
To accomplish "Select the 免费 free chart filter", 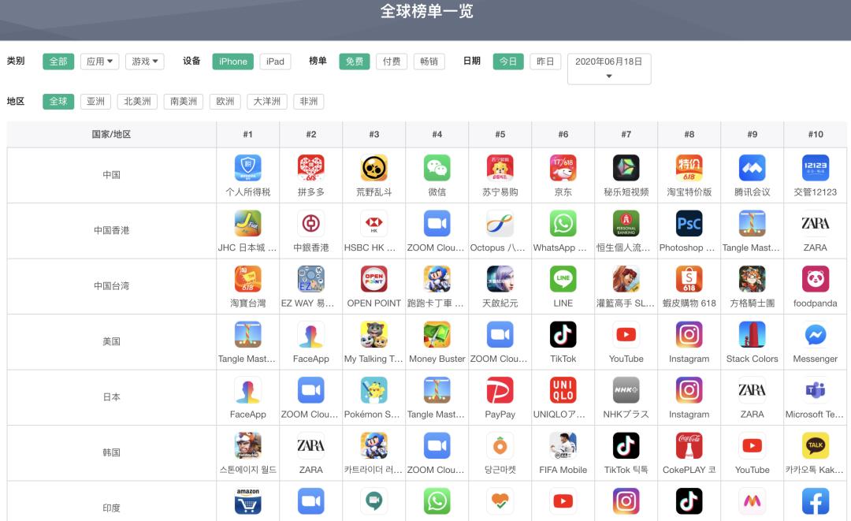I will (355, 61).
